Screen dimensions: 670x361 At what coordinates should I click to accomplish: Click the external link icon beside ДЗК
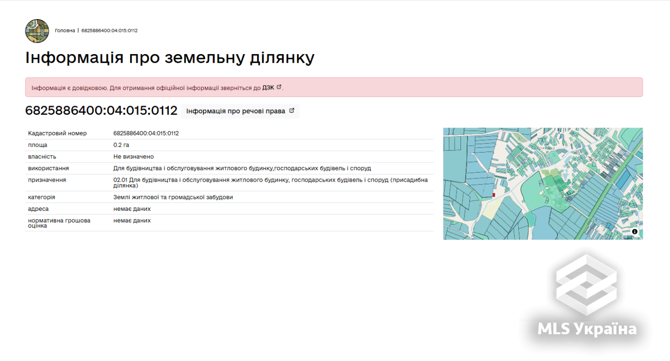279,87
